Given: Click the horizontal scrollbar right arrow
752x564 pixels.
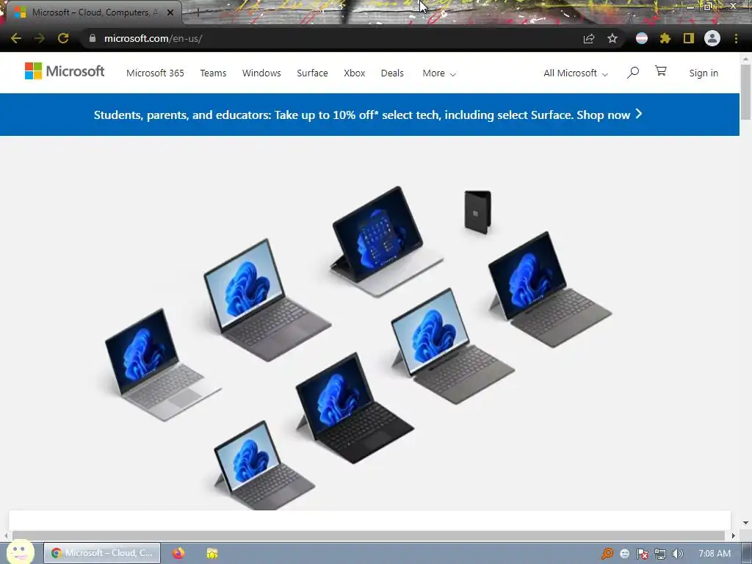Looking at the screenshot, I should coord(734,535).
